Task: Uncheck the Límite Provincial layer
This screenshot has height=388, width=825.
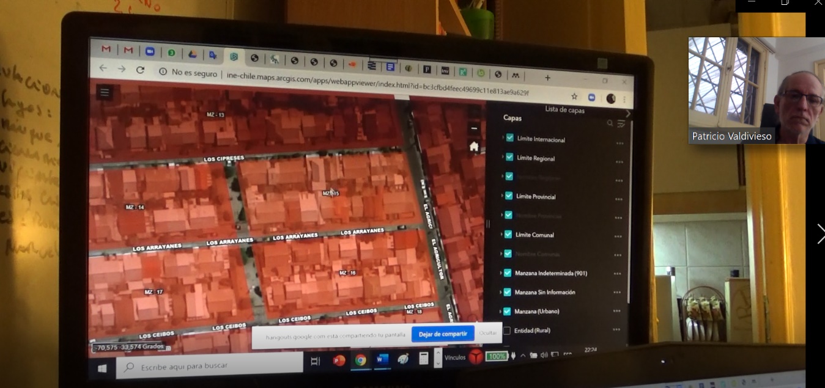Action: point(509,196)
